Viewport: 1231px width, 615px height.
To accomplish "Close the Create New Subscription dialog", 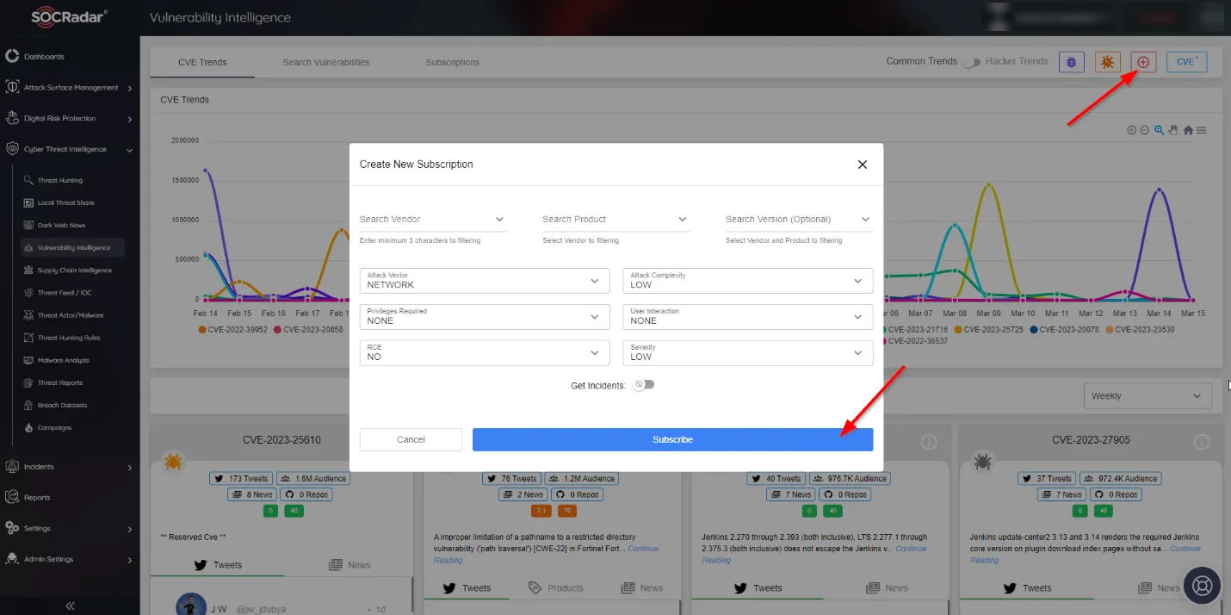I will 863,165.
